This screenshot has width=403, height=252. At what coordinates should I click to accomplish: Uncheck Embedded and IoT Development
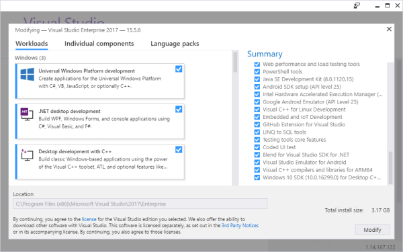point(257,117)
